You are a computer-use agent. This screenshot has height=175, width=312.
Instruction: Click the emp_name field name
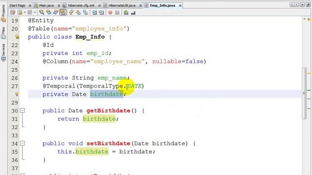pyautogui.click(x=112, y=78)
